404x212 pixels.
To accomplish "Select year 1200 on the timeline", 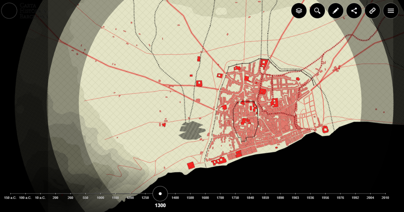I will coord(130,198).
